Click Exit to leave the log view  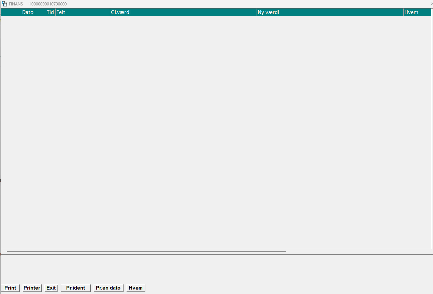point(51,288)
